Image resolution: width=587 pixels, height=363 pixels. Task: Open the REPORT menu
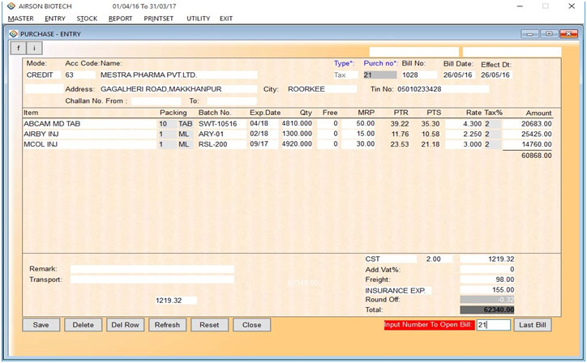(x=120, y=18)
